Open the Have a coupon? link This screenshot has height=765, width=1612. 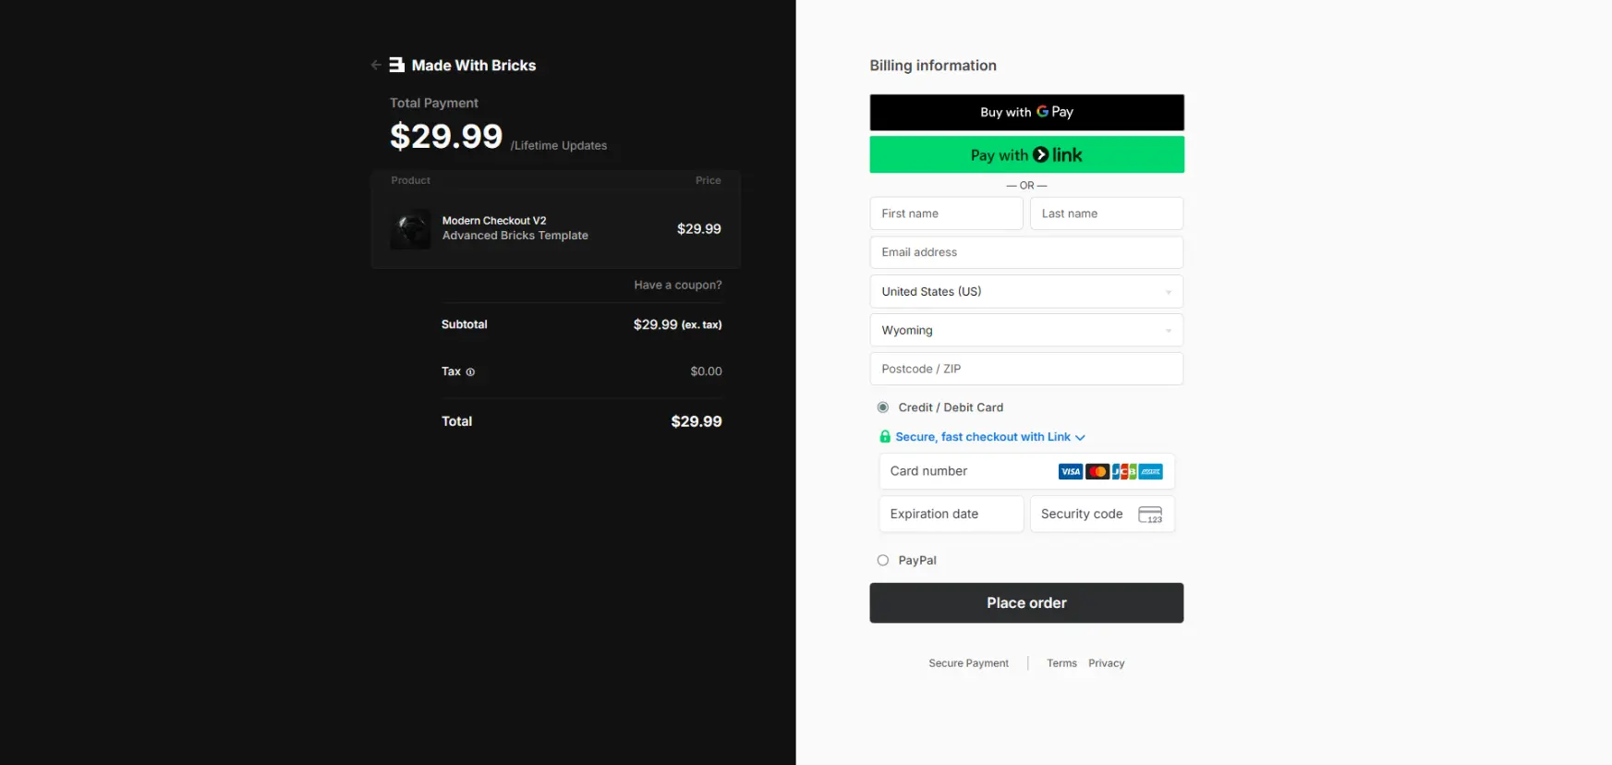[677, 285]
